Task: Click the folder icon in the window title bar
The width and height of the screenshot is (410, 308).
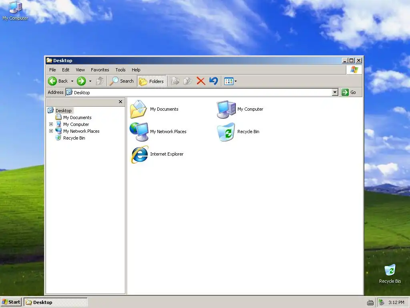Action: [x=49, y=61]
